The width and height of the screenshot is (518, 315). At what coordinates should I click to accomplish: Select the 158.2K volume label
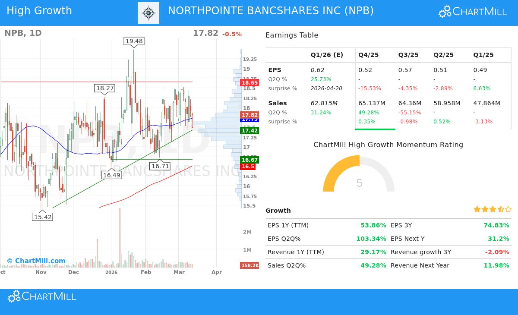(250, 266)
